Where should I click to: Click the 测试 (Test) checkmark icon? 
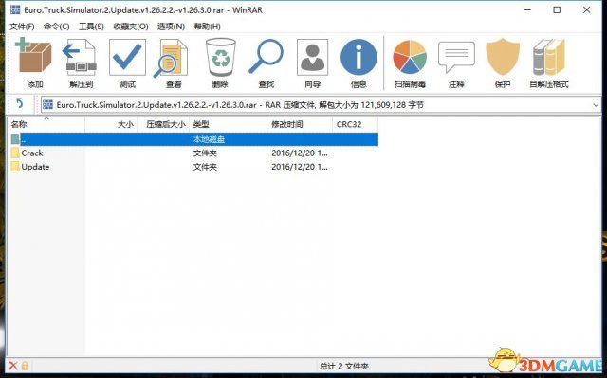click(x=127, y=57)
